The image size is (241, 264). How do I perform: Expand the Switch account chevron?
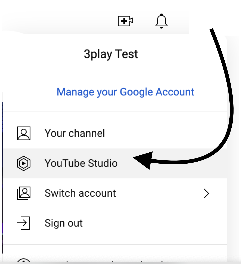(206, 193)
